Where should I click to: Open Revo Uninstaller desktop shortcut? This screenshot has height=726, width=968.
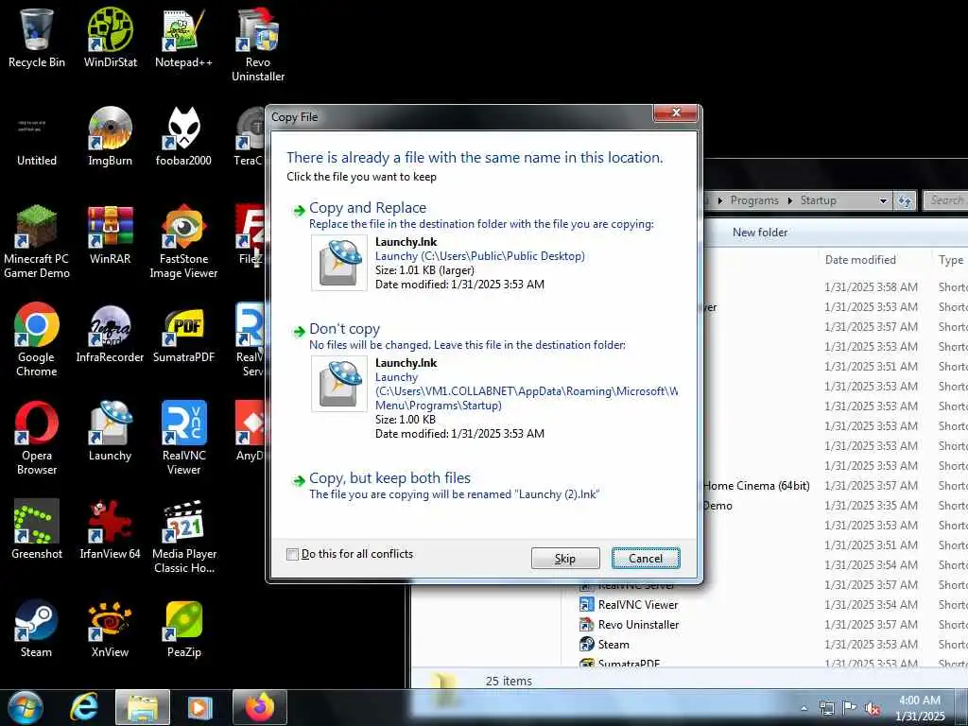pyautogui.click(x=257, y=44)
